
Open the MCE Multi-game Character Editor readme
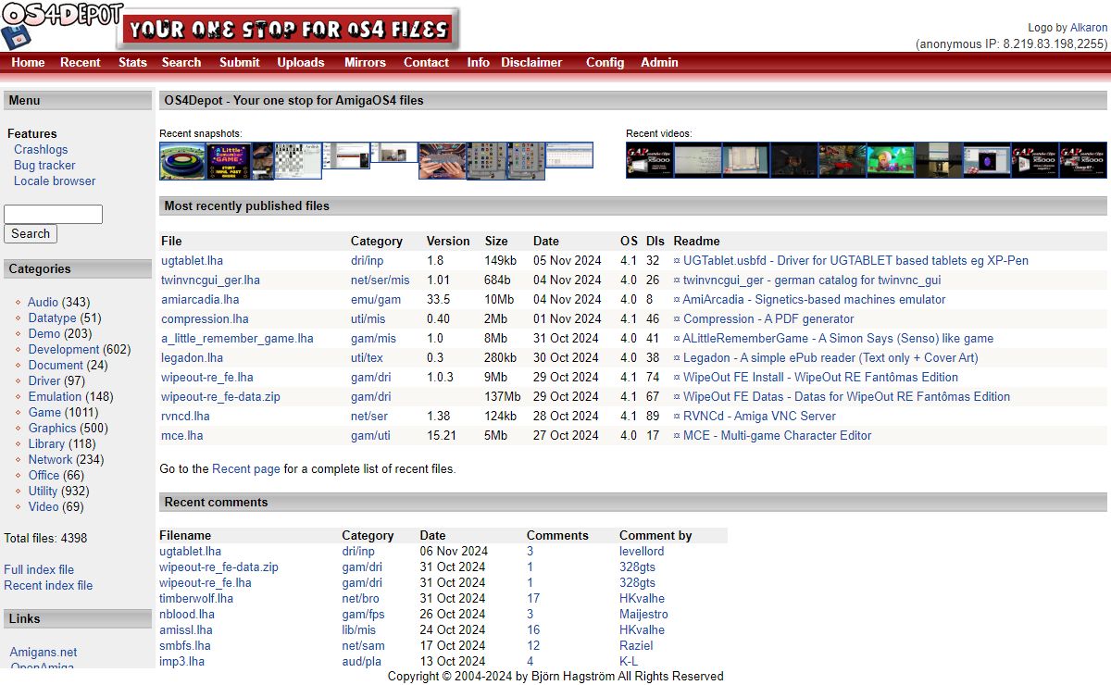(777, 435)
